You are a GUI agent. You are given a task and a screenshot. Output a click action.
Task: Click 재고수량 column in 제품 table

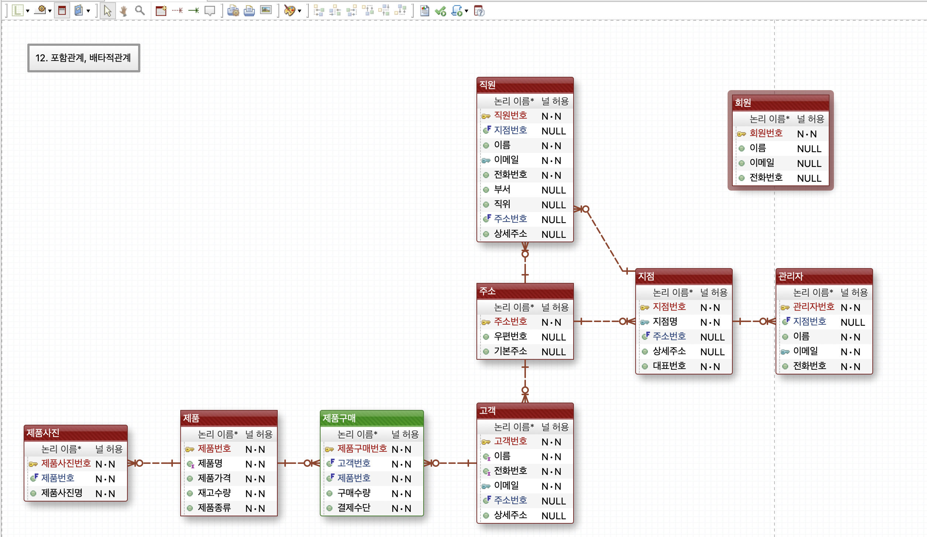tap(229, 493)
